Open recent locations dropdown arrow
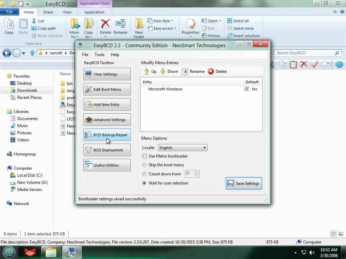346x259 pixels. click(24, 53)
